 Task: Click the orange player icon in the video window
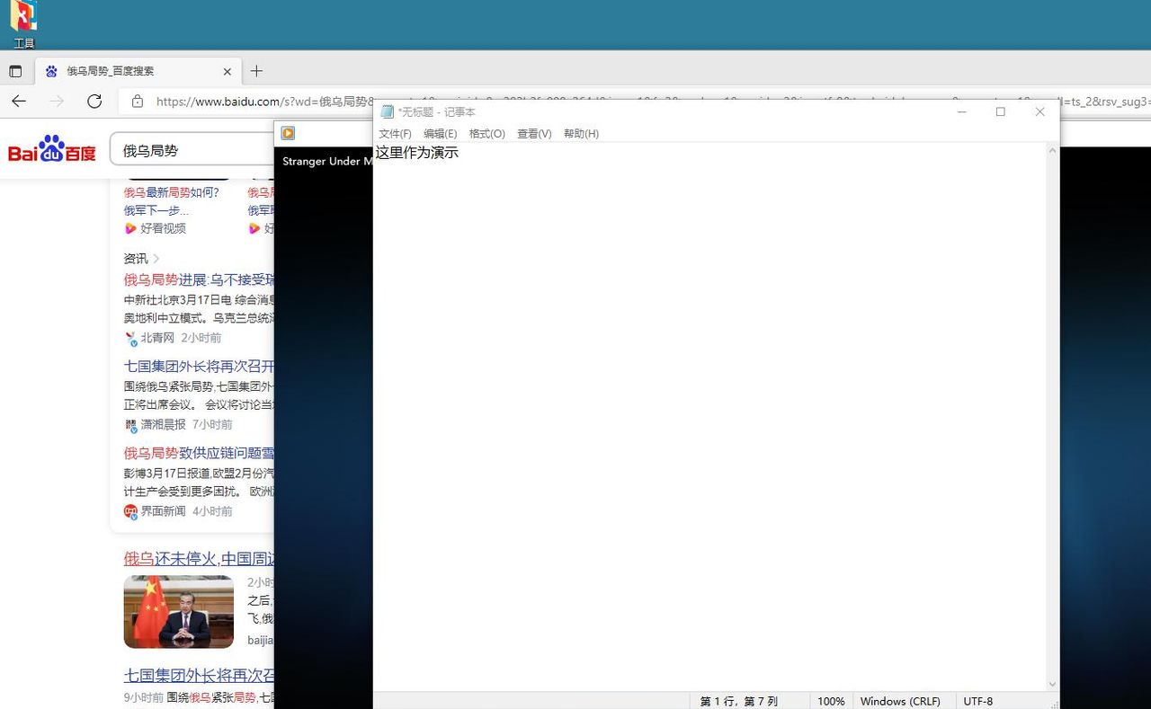[287, 133]
